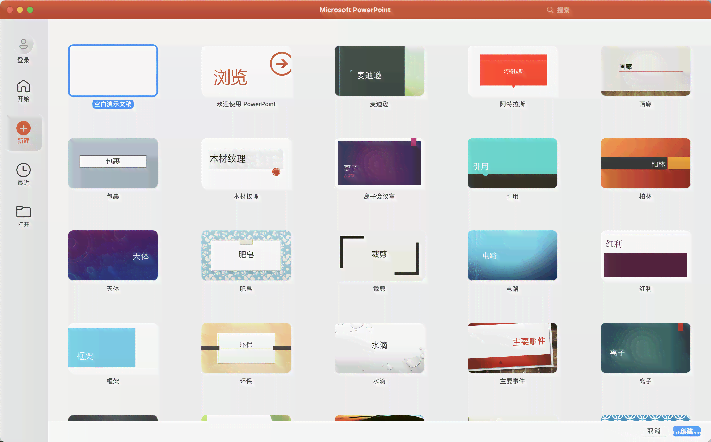Pick the 包裹 template thumbnail
The height and width of the screenshot is (442, 711).
click(x=113, y=163)
